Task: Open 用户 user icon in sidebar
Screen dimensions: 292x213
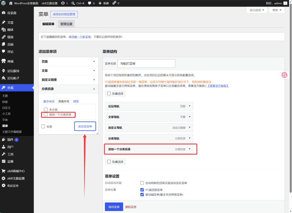Action: pos(3,147)
